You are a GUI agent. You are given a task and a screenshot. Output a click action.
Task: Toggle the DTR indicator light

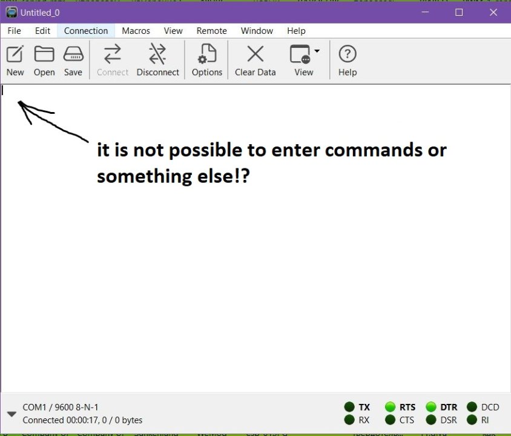[x=431, y=407]
